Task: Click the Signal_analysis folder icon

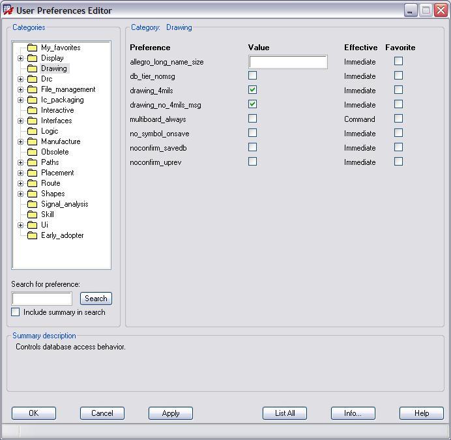Action: 32,204
